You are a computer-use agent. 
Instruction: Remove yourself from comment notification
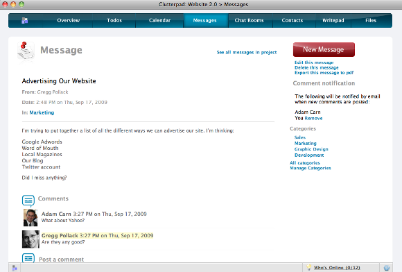[x=313, y=118]
